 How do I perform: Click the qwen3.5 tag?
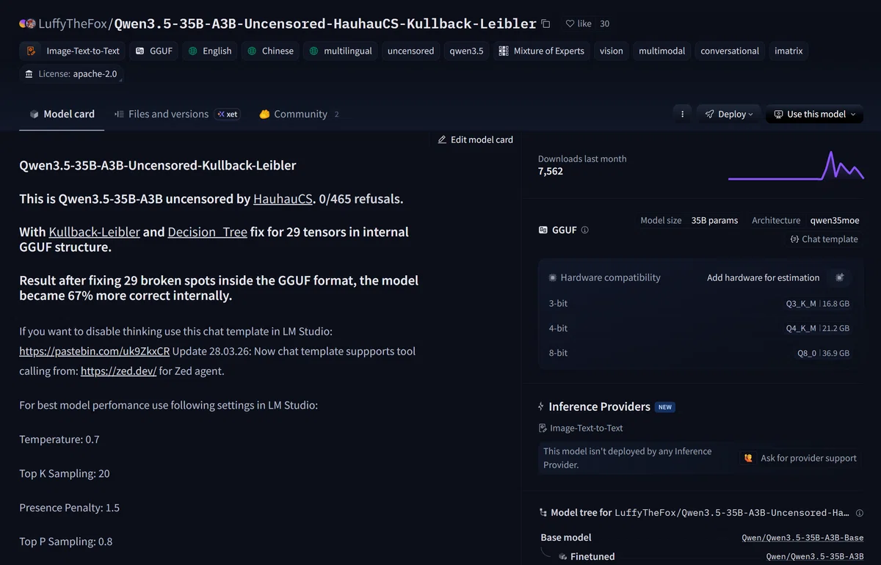pos(466,51)
